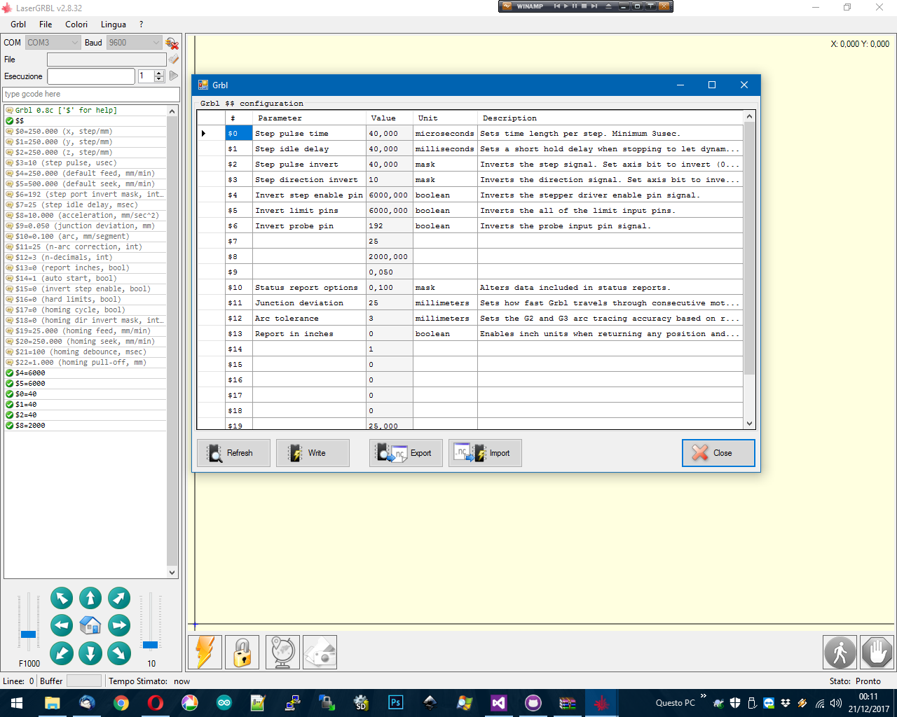Click the jog up arrow button
The height and width of the screenshot is (717, 897).
tap(90, 598)
